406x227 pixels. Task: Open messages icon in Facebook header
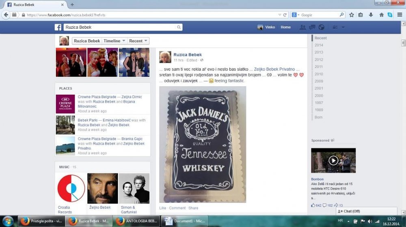coord(312,27)
